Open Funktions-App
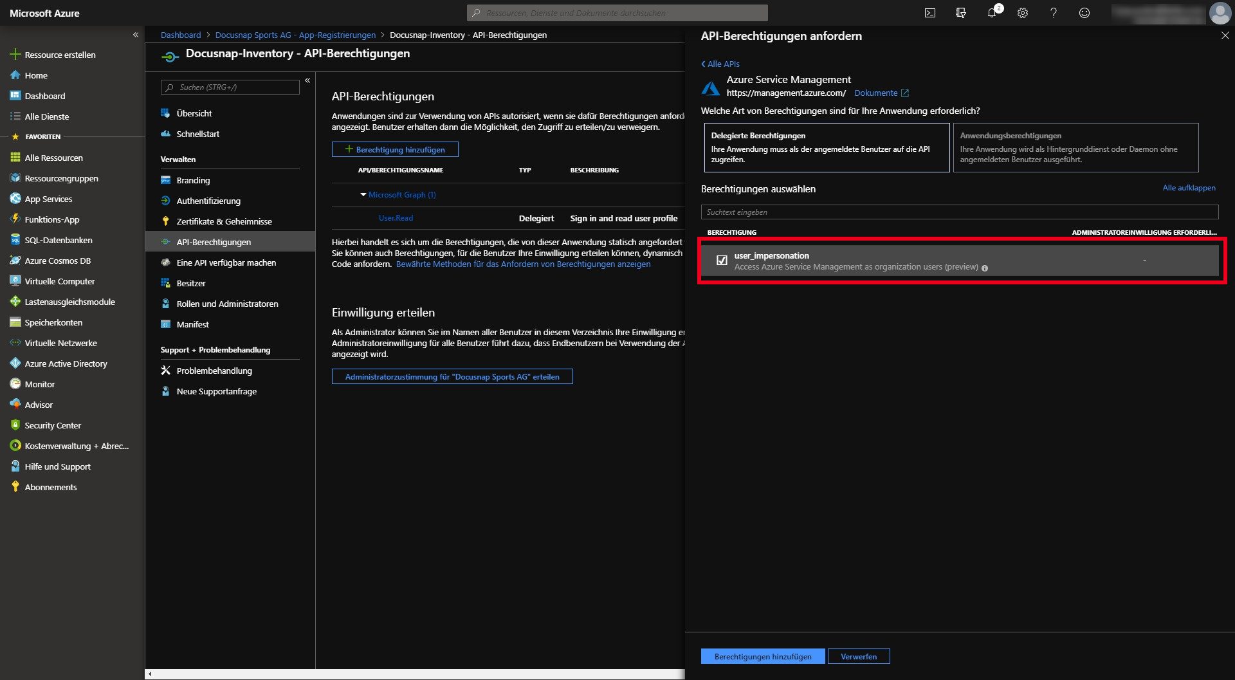1235x680 pixels. pyautogui.click(x=51, y=219)
